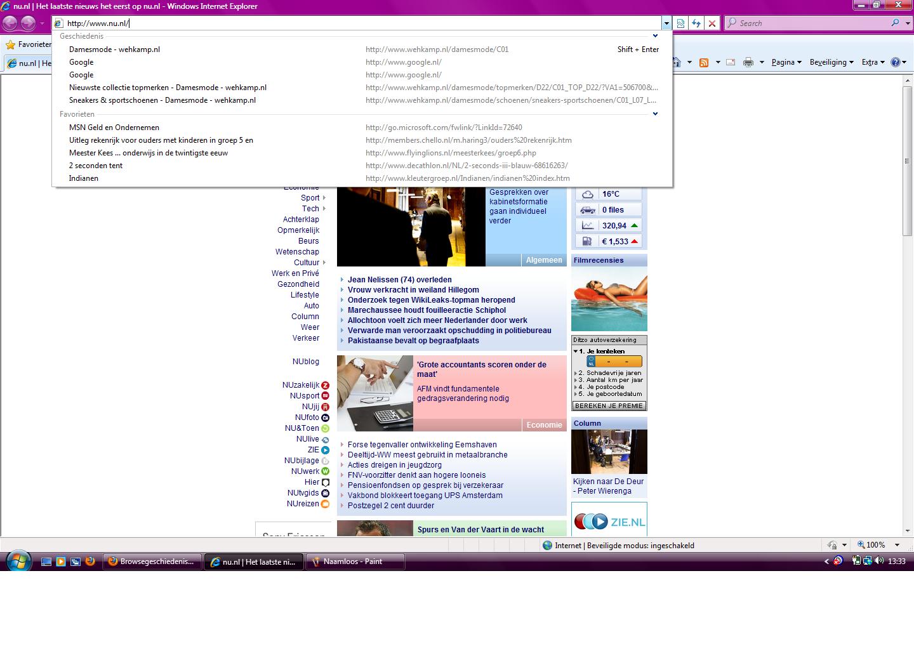Click the Search input field

coord(807,23)
